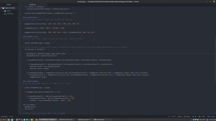This screenshot has width=216, height=121.
Task: Click the Pygame Sonidos folder icon
Action: point(3,8)
